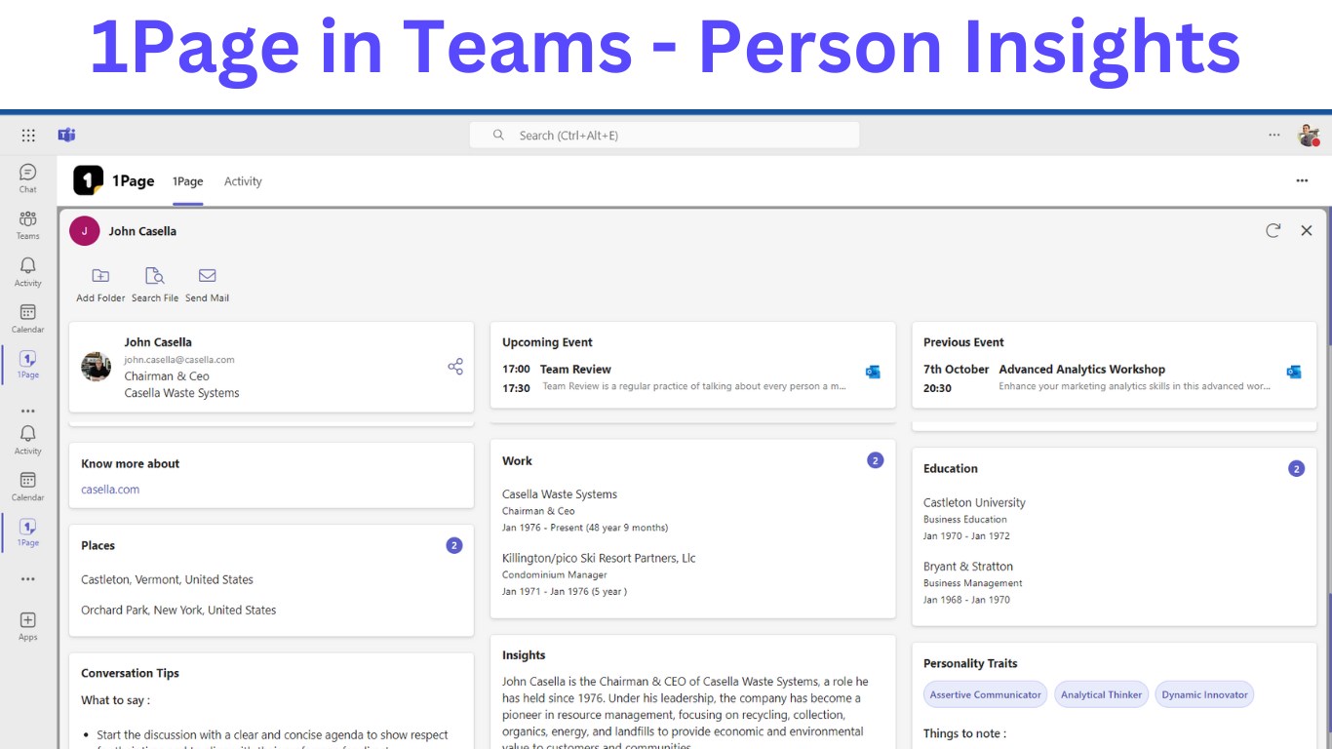Click the magenta J avatar in header
The height and width of the screenshot is (749, 1332).
[85, 231]
